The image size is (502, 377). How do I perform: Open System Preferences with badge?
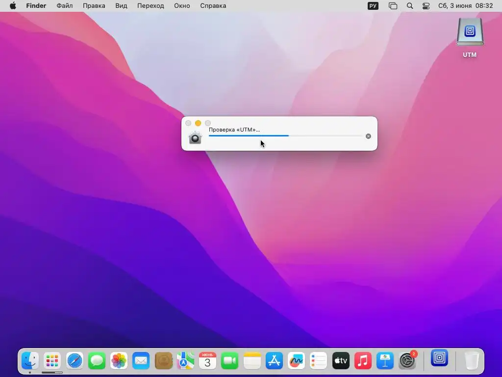tap(407, 360)
